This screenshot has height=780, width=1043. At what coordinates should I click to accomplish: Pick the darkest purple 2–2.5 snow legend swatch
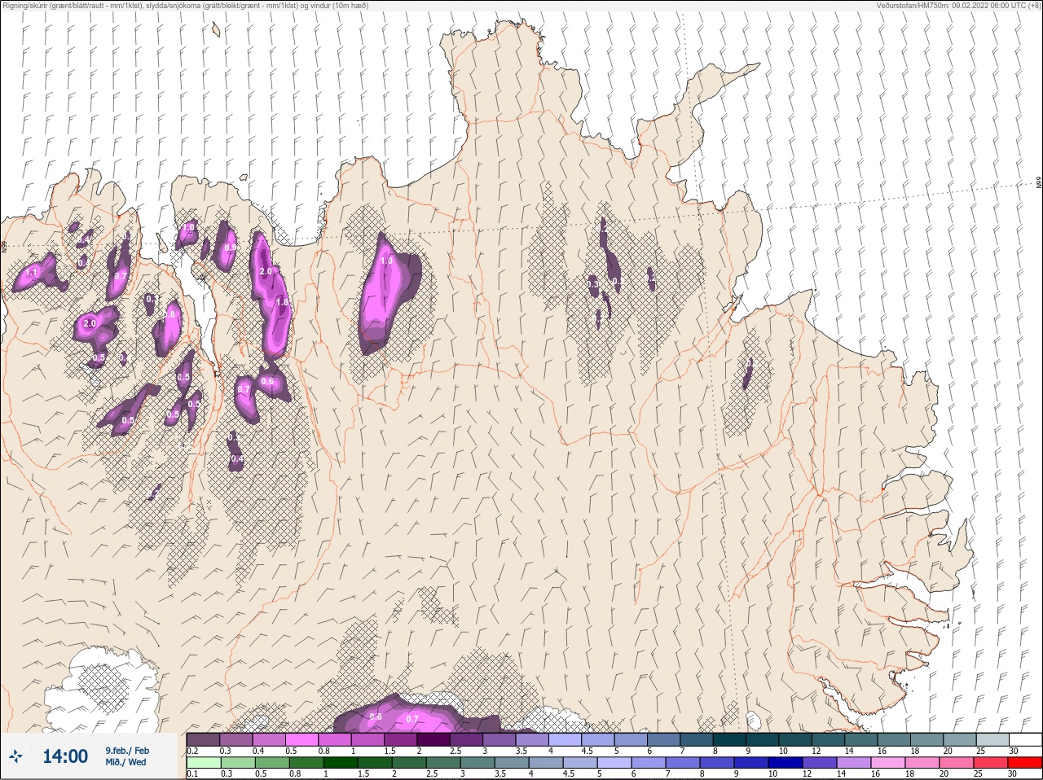(433, 739)
